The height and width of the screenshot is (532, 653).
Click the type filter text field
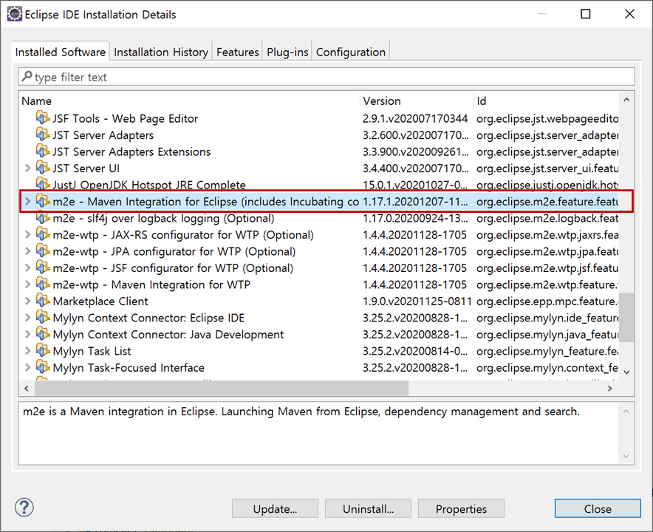[x=326, y=77]
